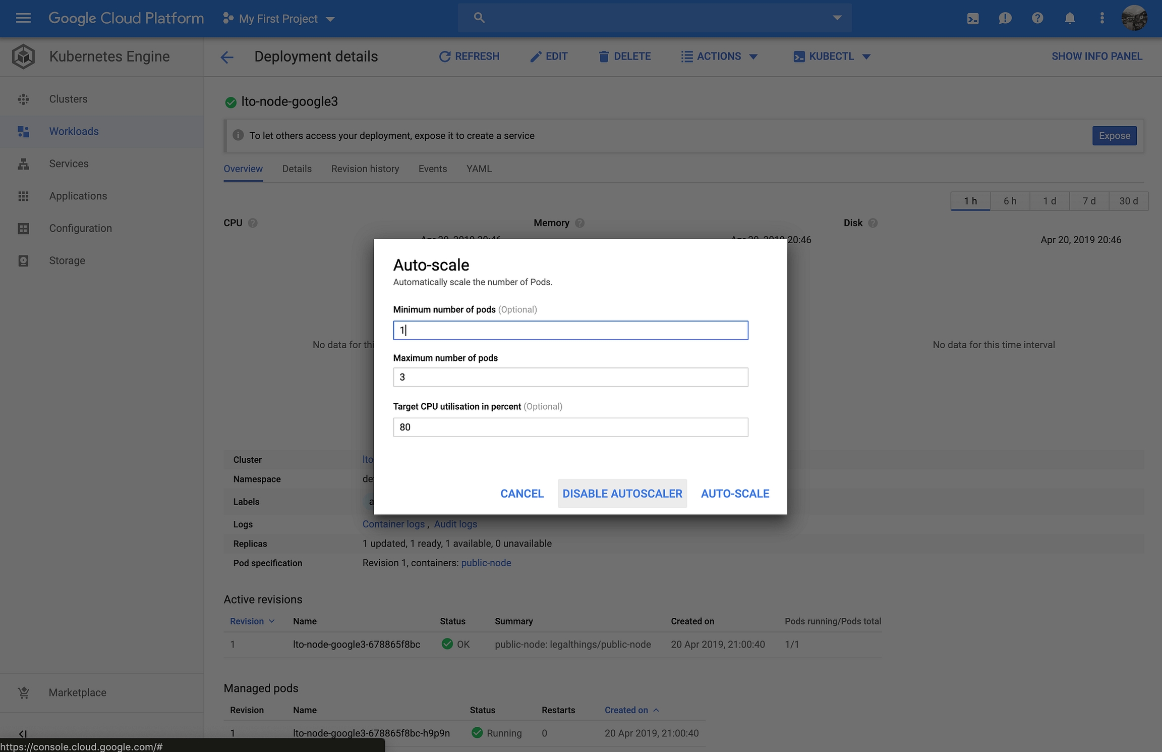Viewport: 1162px width, 752px height.
Task: Focus the Target CPU utilisation field
Action: tap(570, 427)
